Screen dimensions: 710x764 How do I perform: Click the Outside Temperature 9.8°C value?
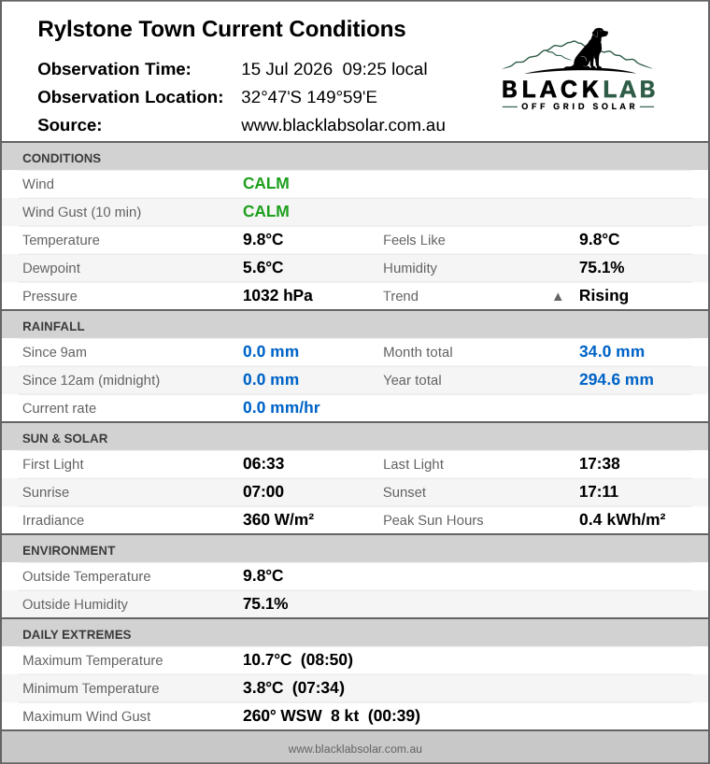coord(263,575)
